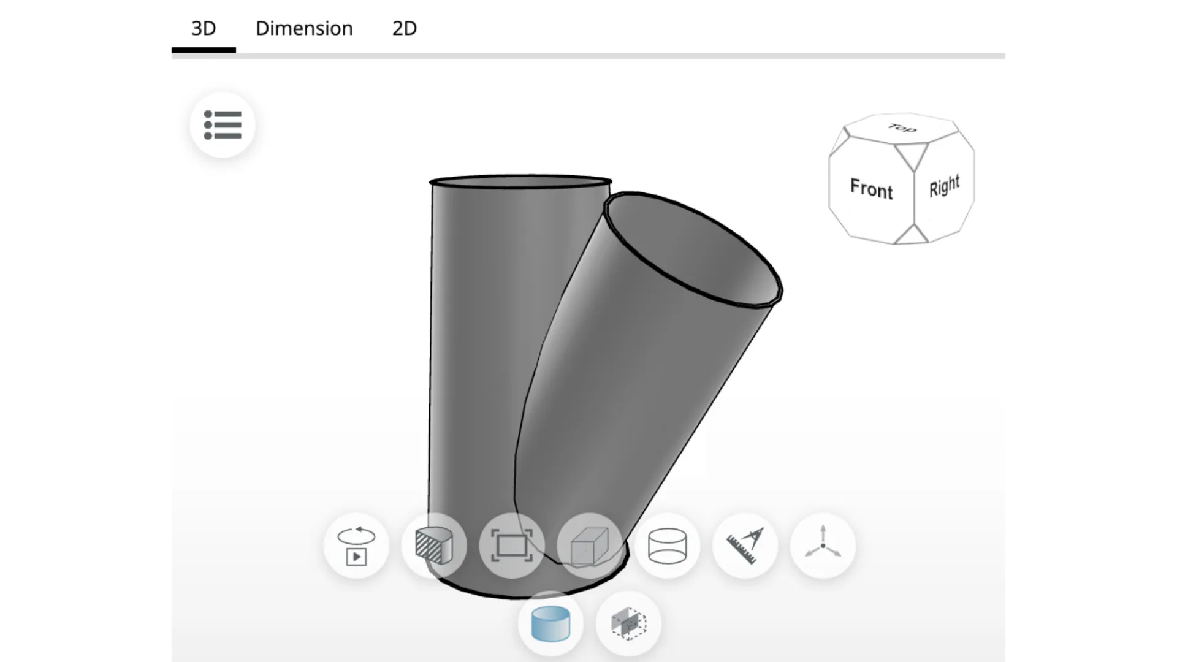Open the ruler and compass measure tool

pos(745,546)
